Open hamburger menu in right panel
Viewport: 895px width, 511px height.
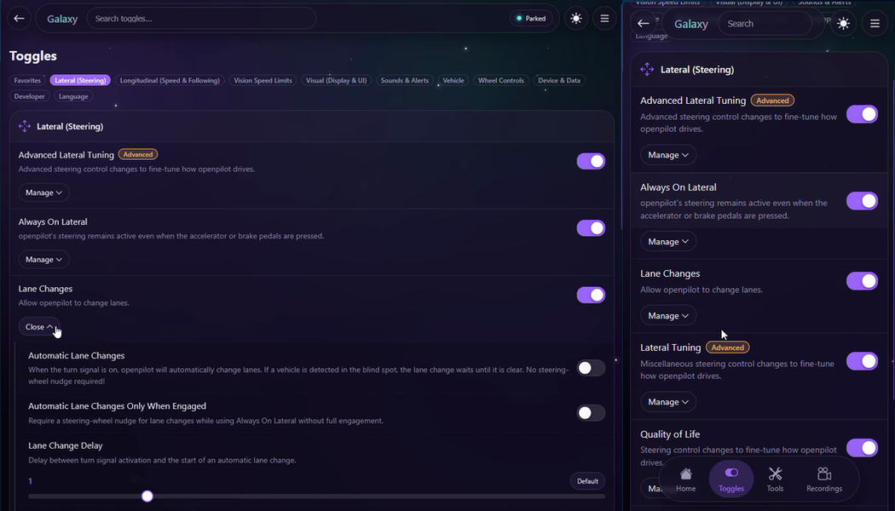coord(875,23)
